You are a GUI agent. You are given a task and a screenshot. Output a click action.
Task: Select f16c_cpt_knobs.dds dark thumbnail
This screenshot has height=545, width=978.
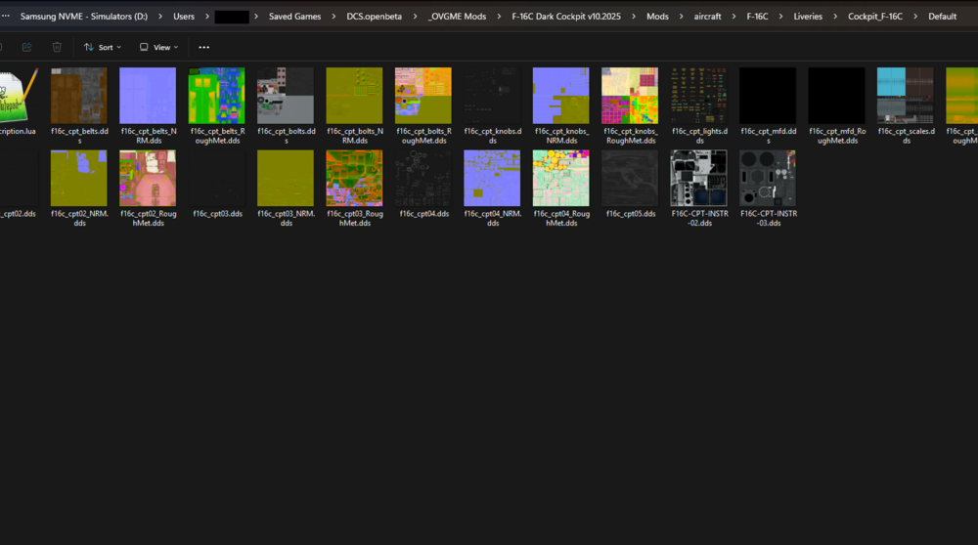click(x=492, y=96)
